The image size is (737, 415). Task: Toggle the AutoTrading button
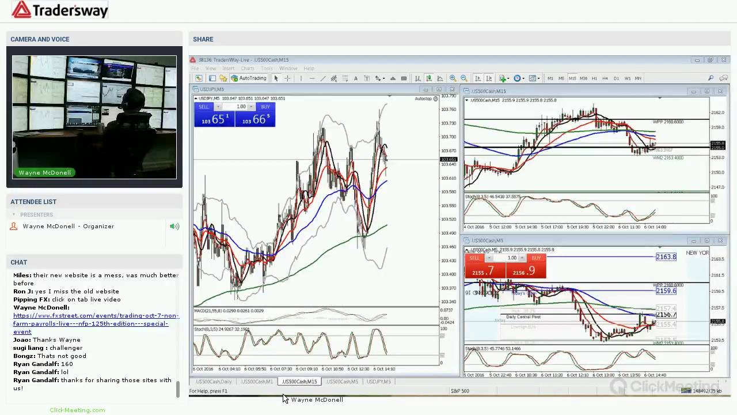249,78
